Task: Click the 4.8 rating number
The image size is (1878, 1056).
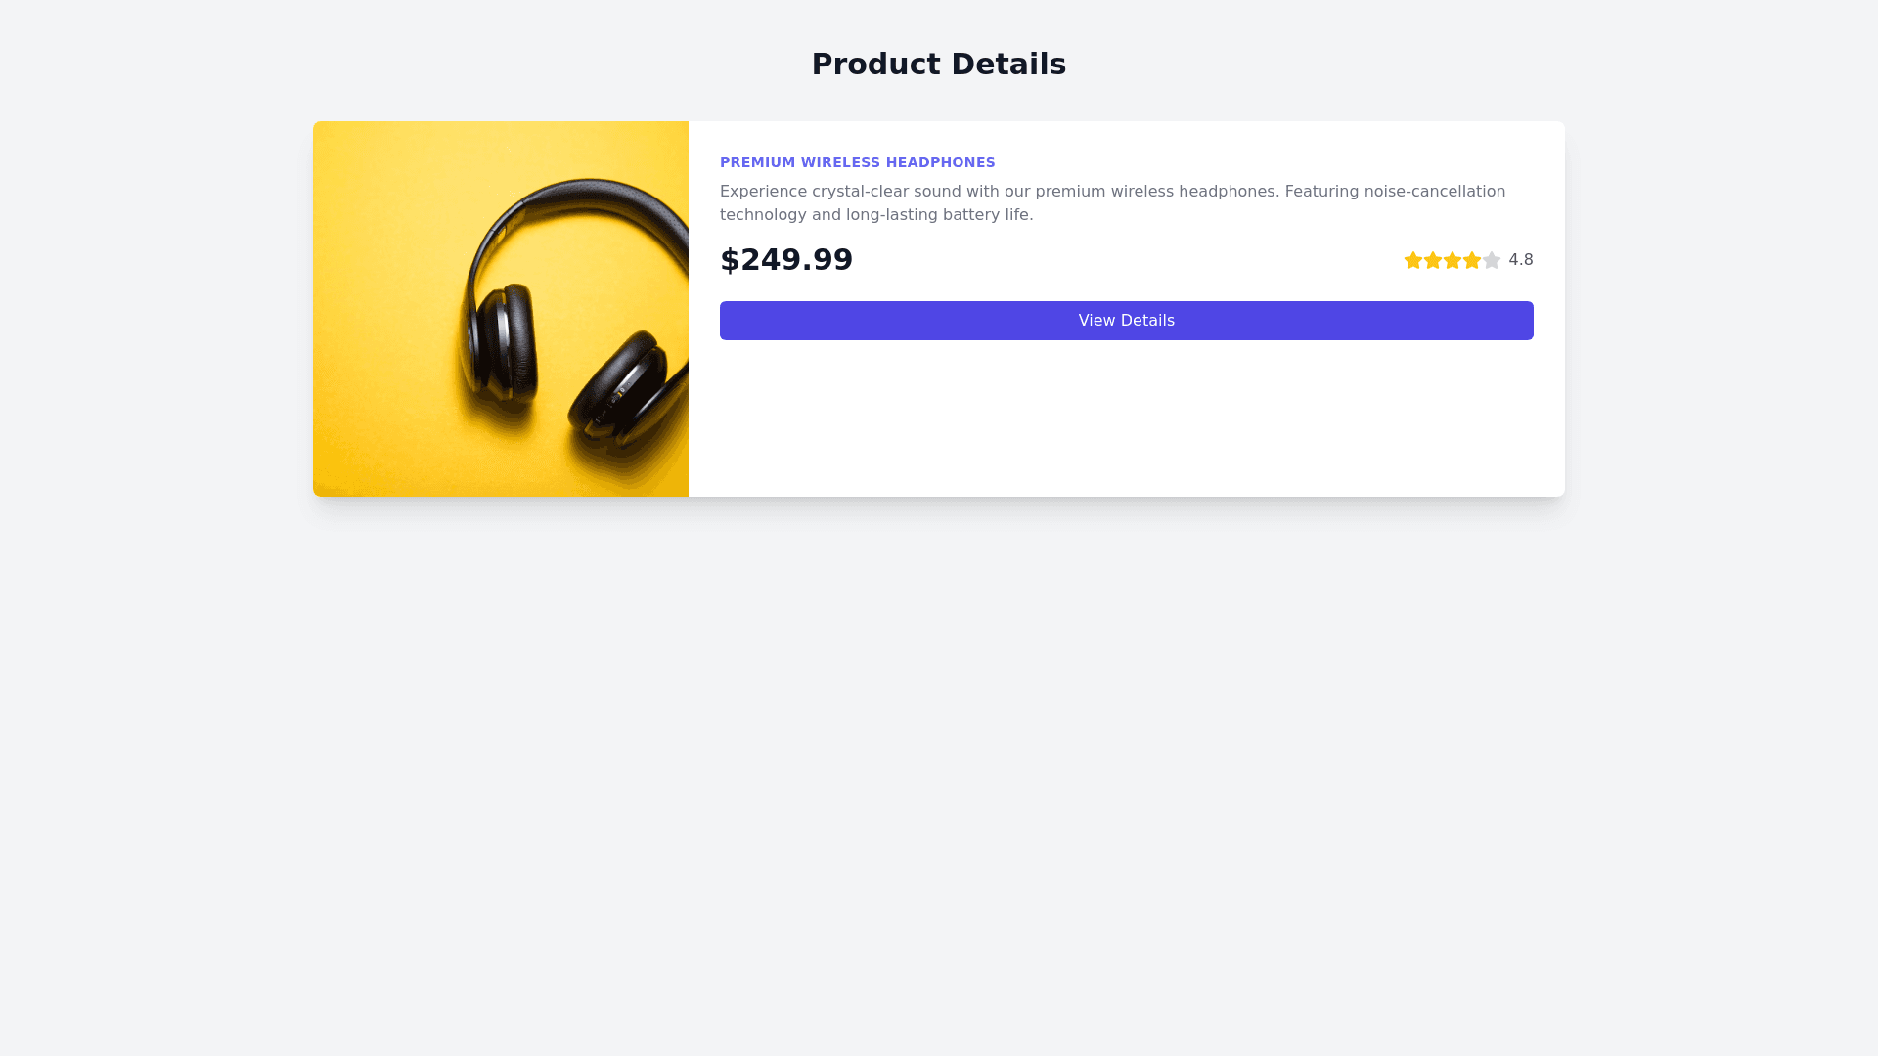Action: point(1520,260)
